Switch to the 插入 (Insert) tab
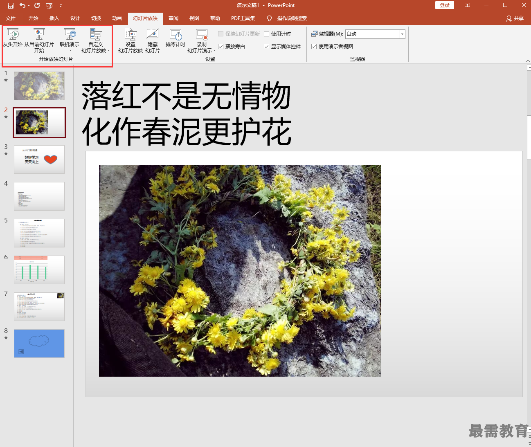The height and width of the screenshot is (447, 531). 54,18
